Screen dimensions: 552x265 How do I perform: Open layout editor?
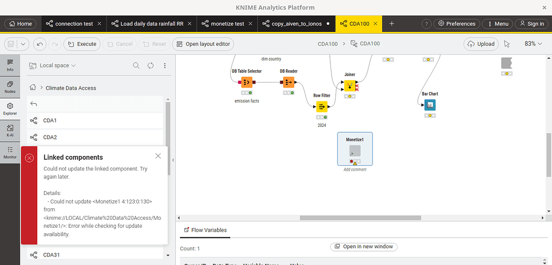pos(203,44)
